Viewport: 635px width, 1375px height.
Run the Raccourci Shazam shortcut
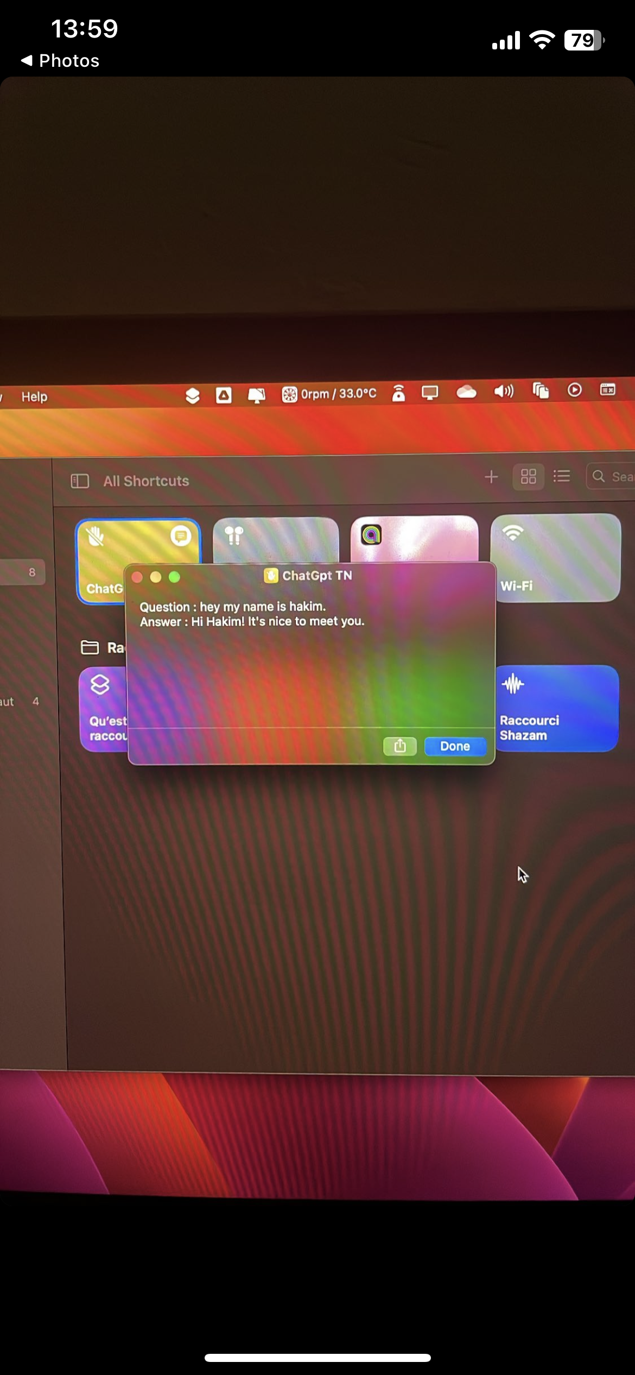pyautogui.click(x=557, y=708)
